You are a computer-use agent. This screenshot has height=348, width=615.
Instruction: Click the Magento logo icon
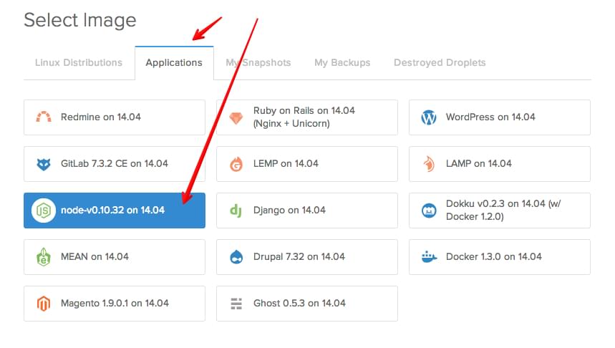(x=44, y=304)
